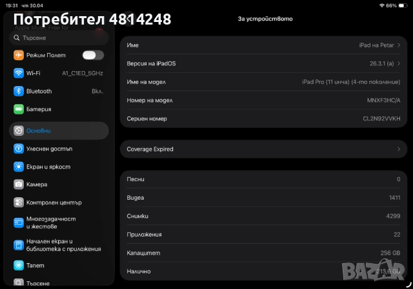Open the Име row chevron

(399, 45)
